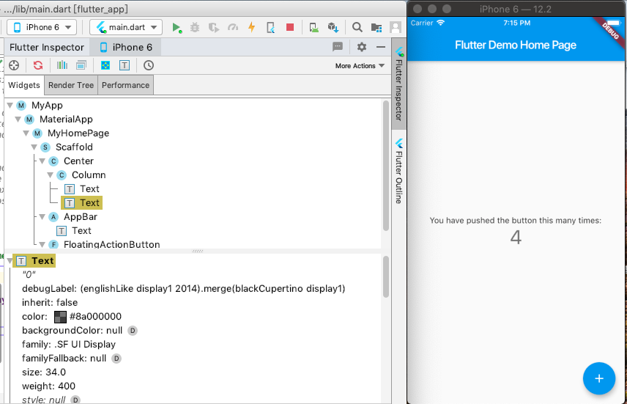
Task: Open Flutter Outline side tool window tab
Action: coord(398,171)
